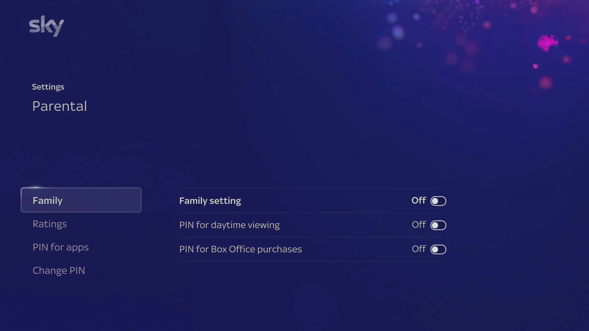
Task: Click the small pink dot below the magenta orb
Action: tap(536, 66)
